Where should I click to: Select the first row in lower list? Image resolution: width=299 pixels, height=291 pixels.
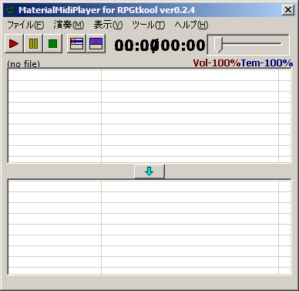click(149, 186)
